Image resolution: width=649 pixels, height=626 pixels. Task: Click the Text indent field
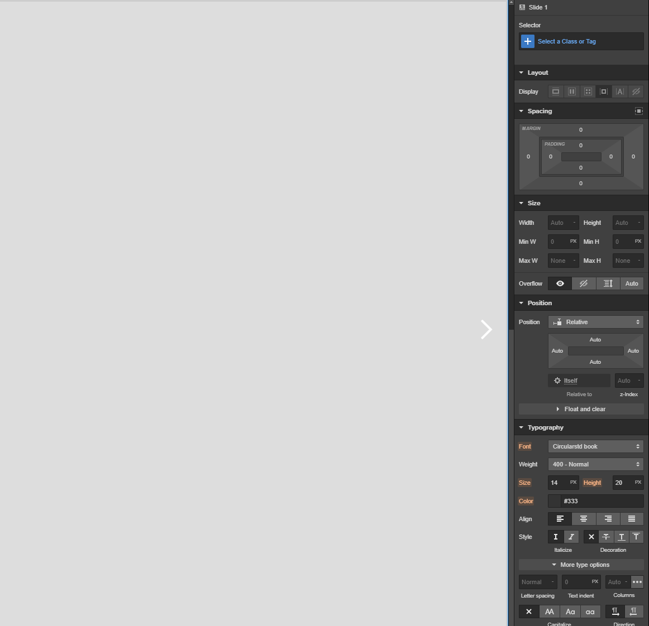coord(581,582)
